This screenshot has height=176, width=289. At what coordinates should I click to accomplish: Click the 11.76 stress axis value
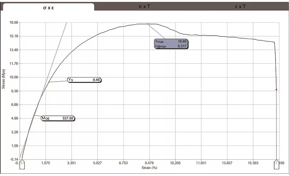pyautogui.click(x=14, y=64)
